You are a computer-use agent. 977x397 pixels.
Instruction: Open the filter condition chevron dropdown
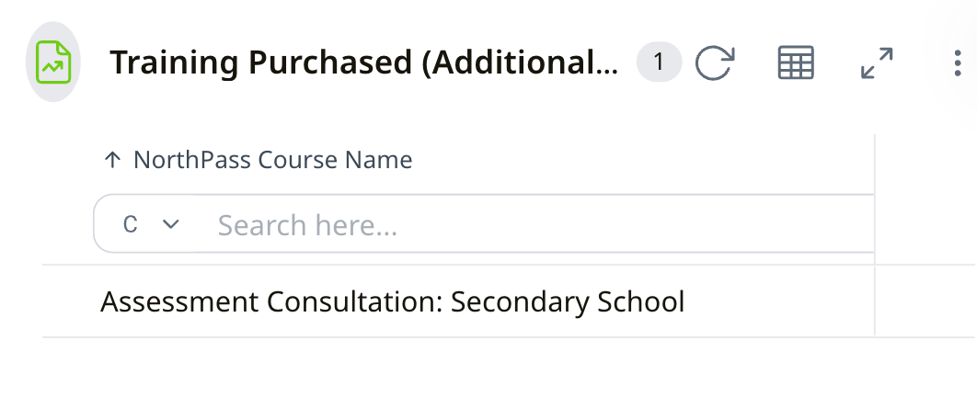coord(170,224)
